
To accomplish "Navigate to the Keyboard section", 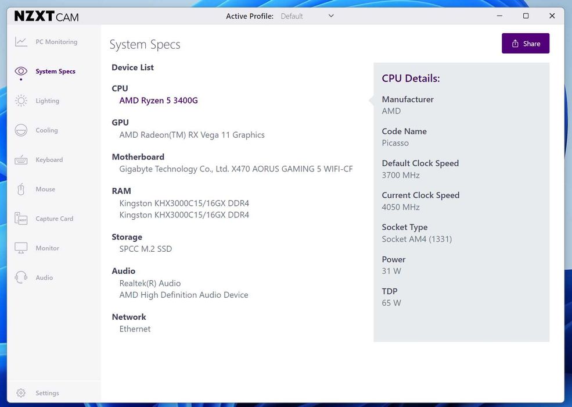I will point(49,160).
